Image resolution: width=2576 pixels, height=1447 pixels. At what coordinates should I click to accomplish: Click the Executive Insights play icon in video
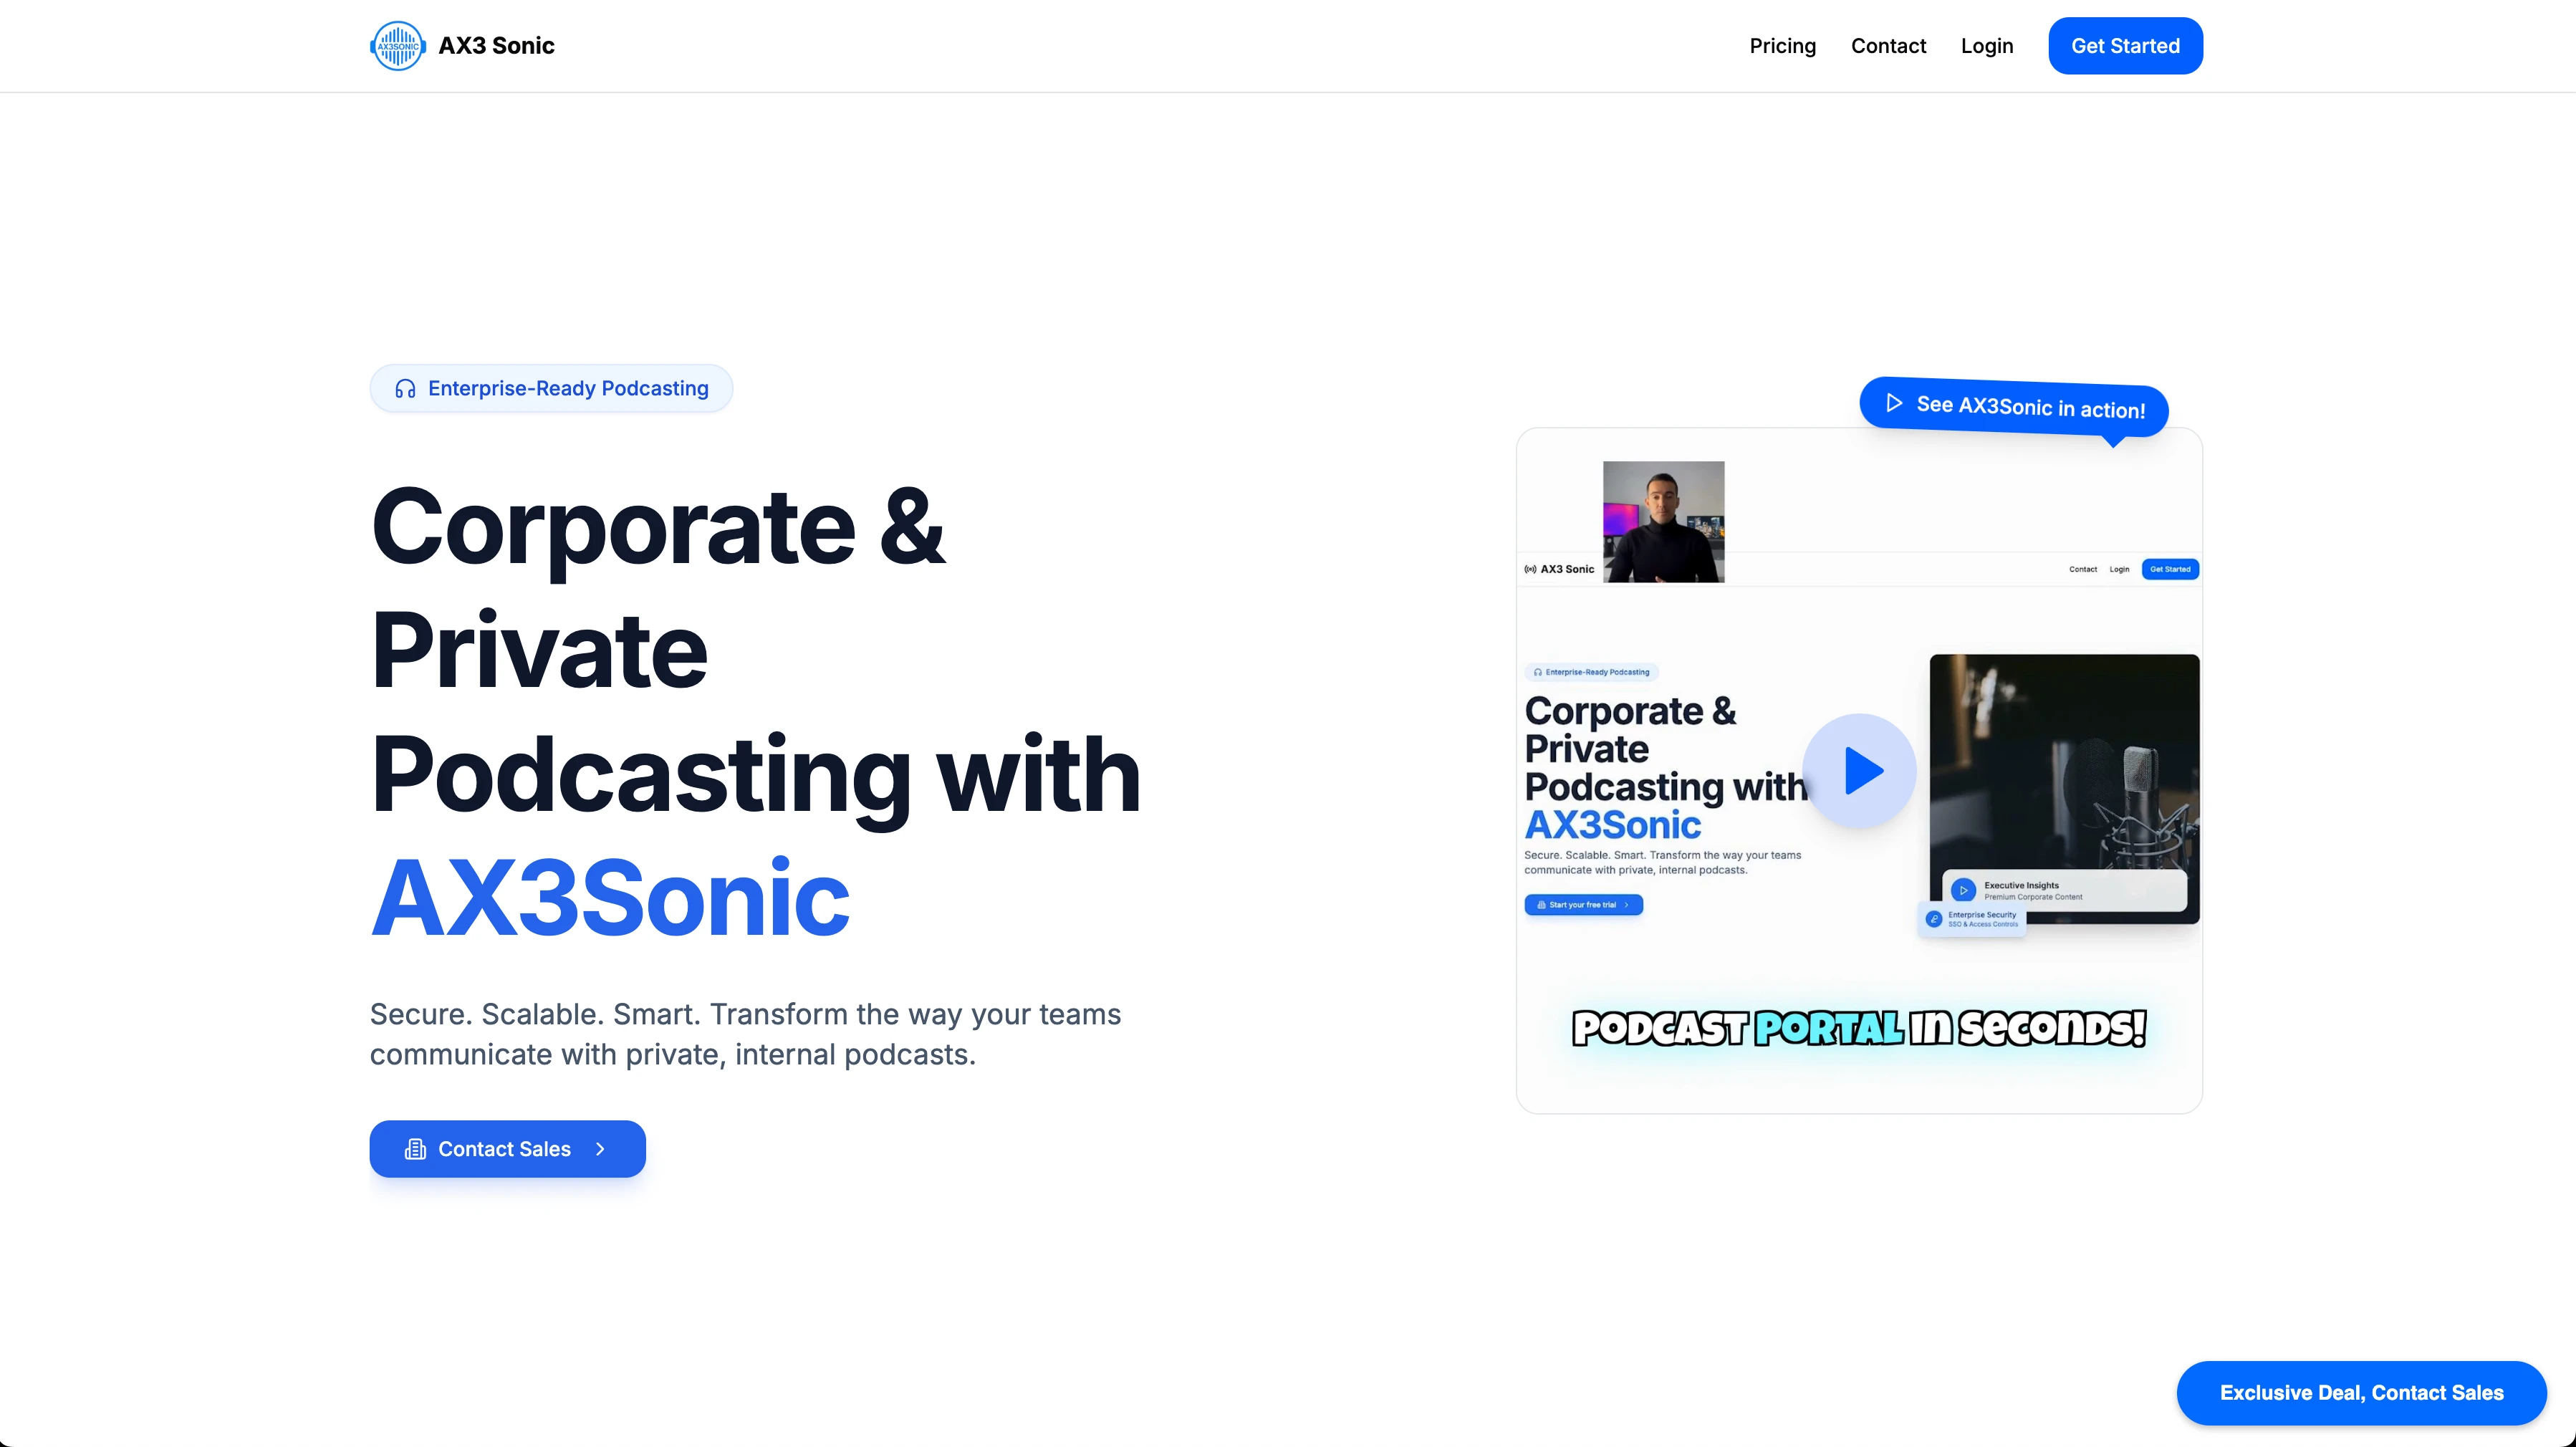tap(1963, 889)
